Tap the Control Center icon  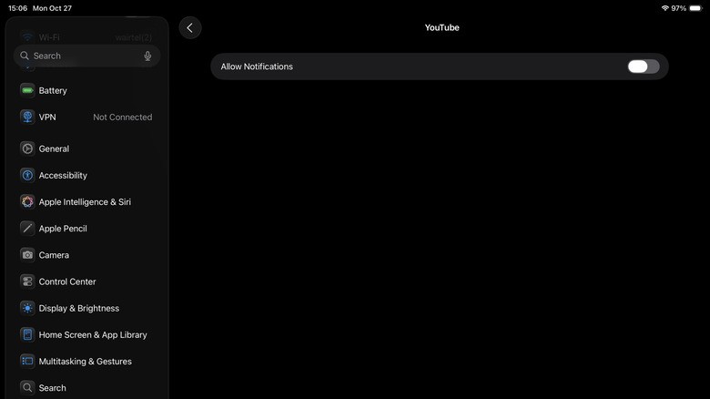click(x=27, y=281)
